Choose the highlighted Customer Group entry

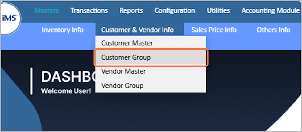(126, 57)
